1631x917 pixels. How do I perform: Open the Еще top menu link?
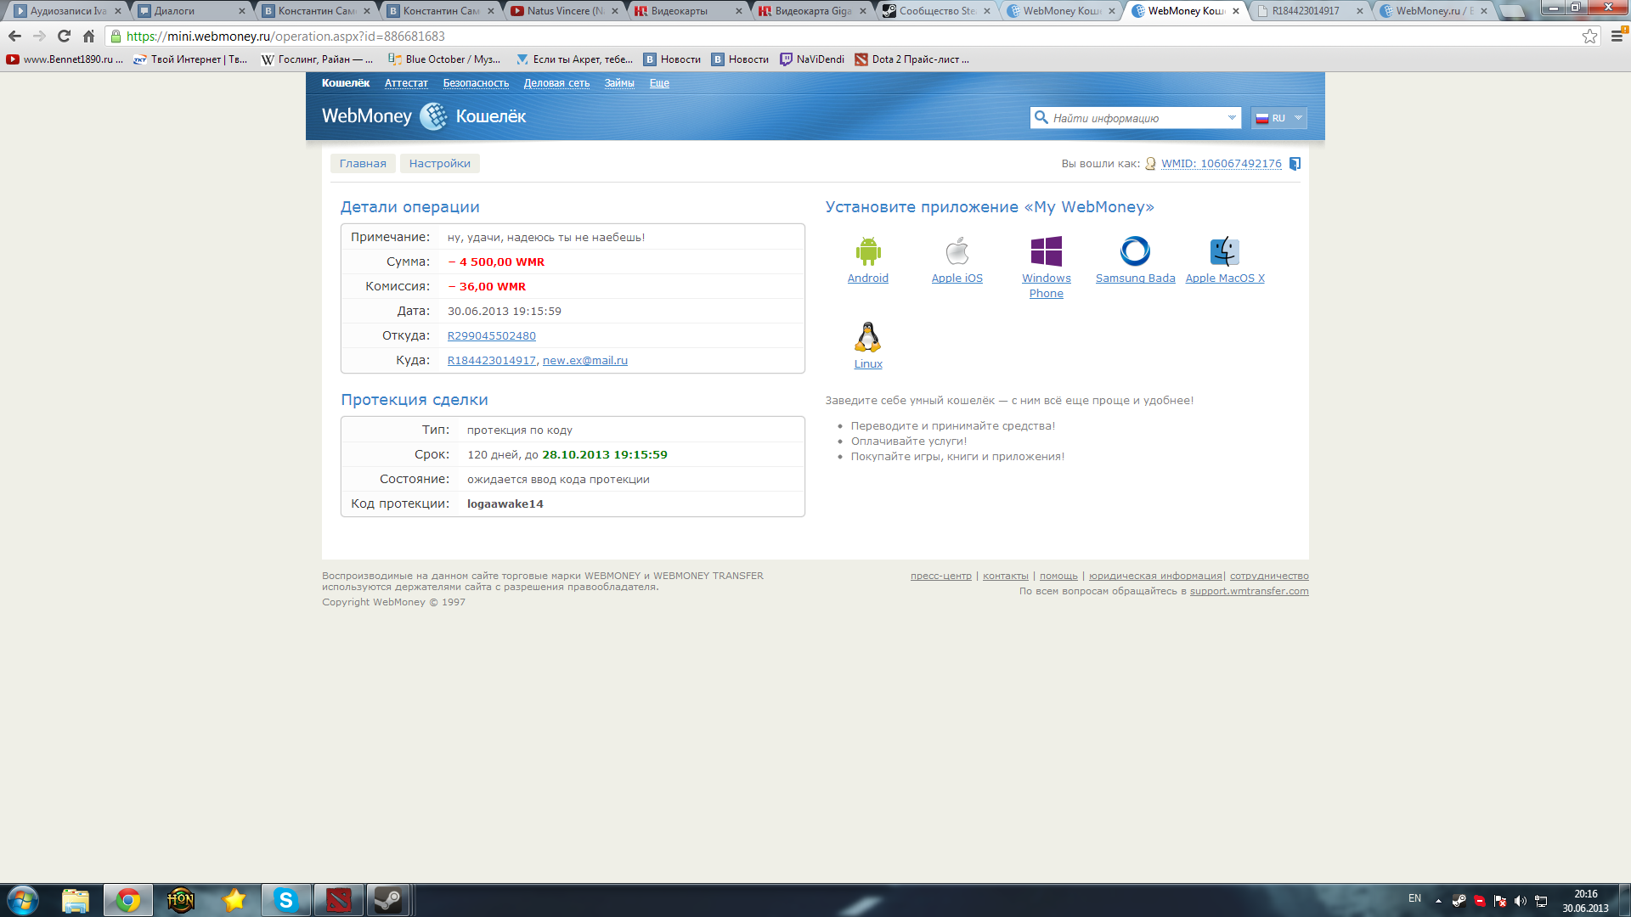659,83
